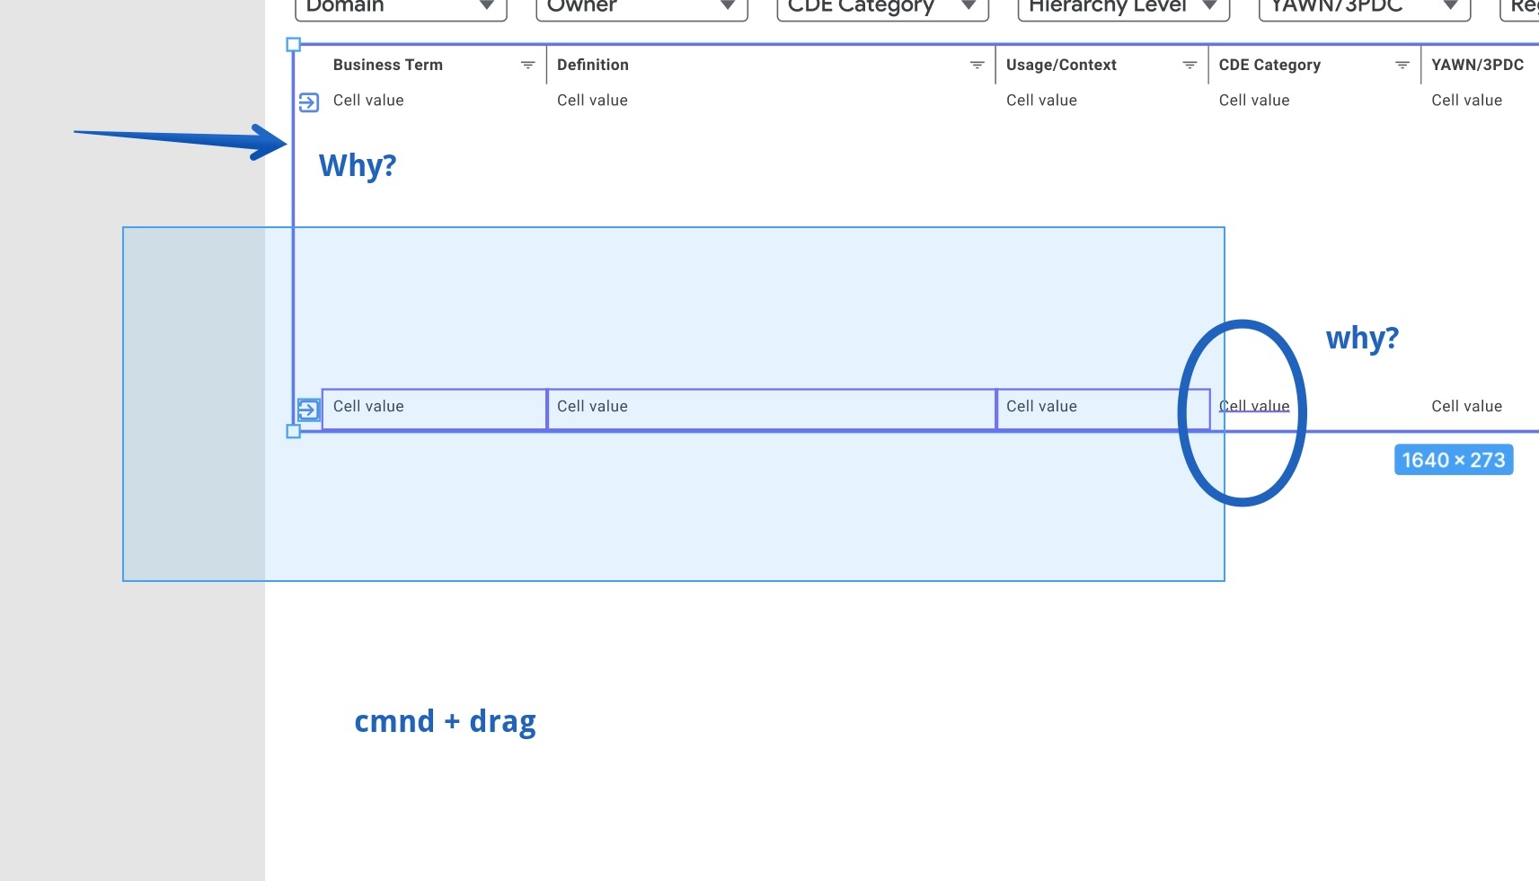1539x881 pixels.
Task: Select first-row Cell value under CDE Category
Action: point(1254,101)
